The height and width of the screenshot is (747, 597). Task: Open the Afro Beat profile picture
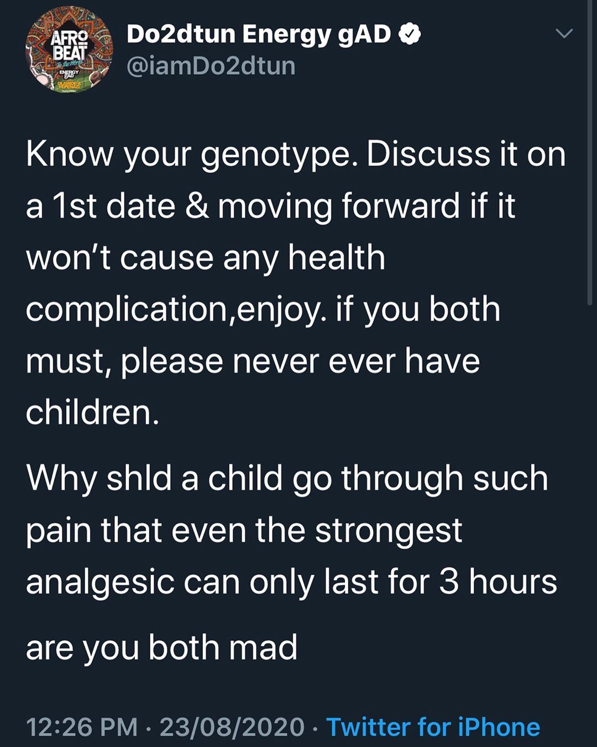(69, 50)
